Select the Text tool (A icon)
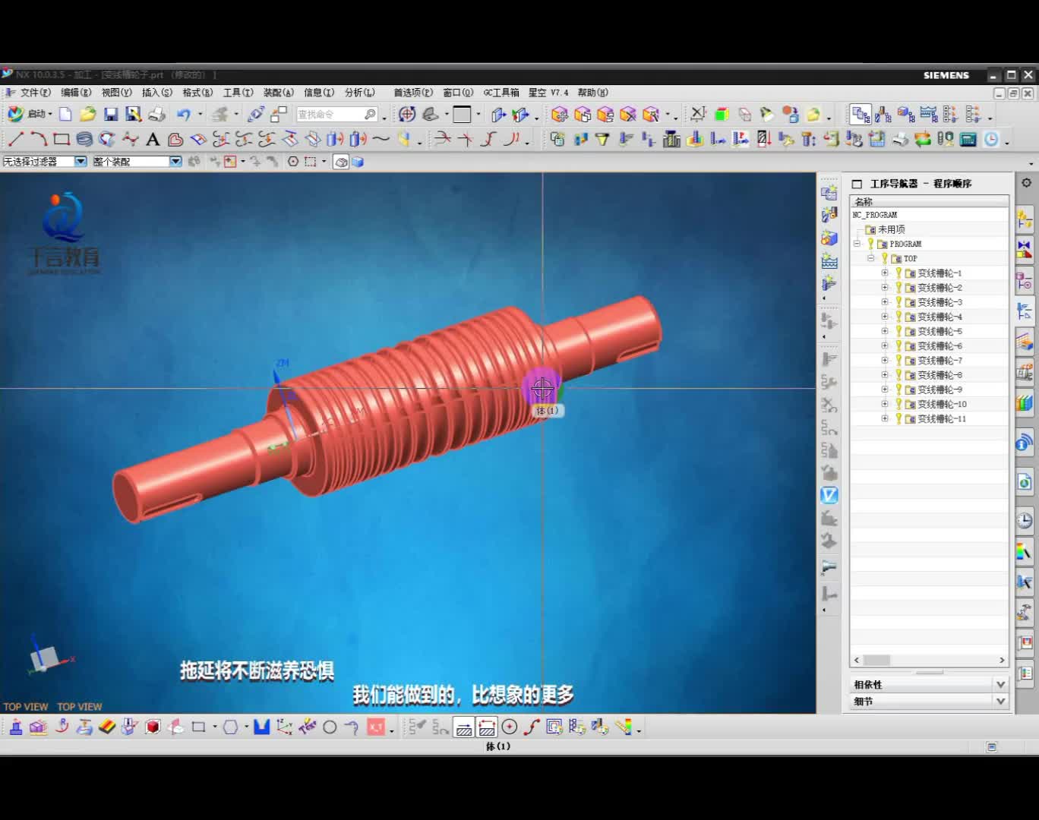 coord(153,139)
